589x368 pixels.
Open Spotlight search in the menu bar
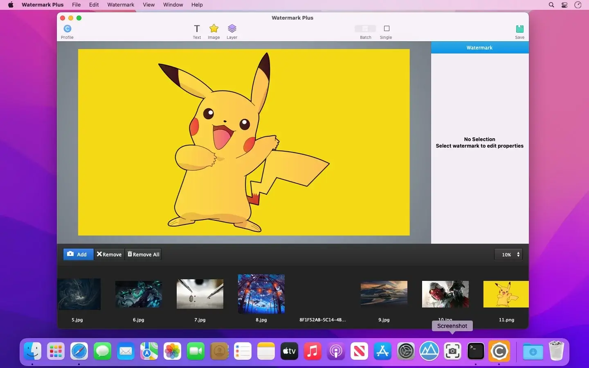tap(551, 5)
